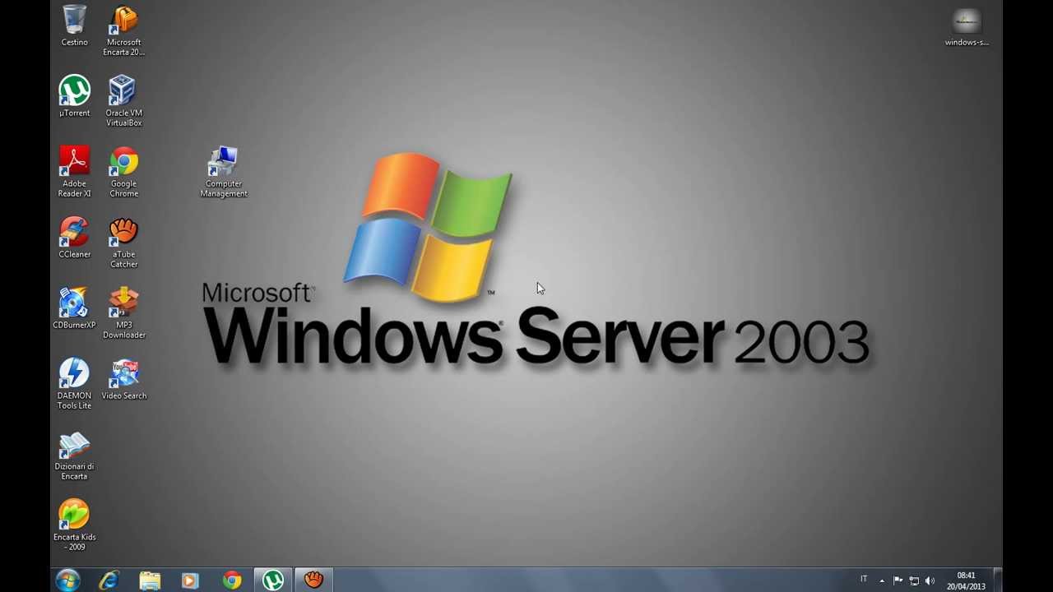The height and width of the screenshot is (592, 1053).
Task: Select the µTorrent desktop shortcut
Action: [74, 96]
